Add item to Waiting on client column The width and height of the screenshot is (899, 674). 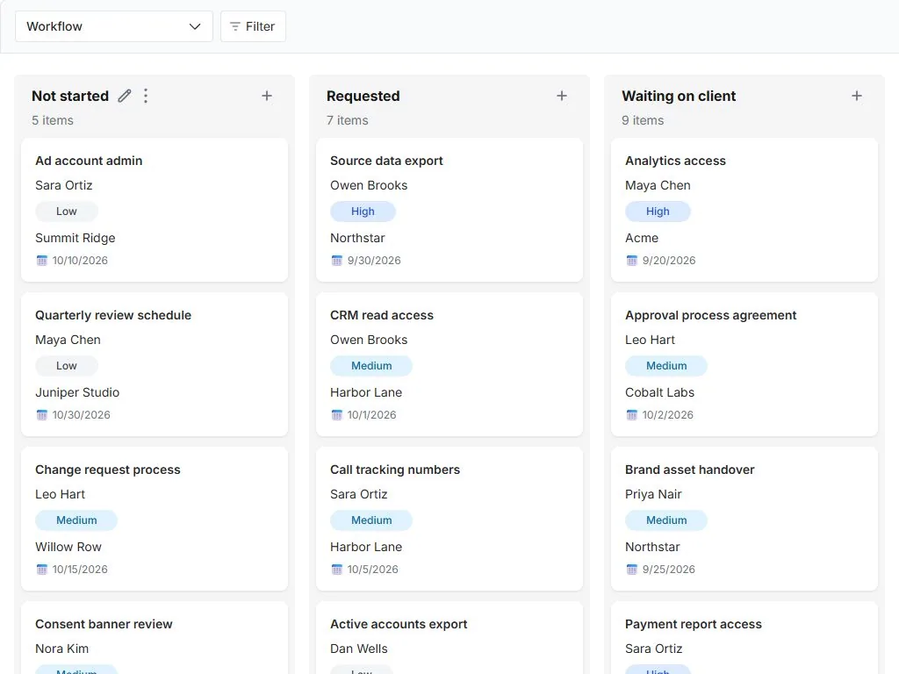pyautogui.click(x=857, y=96)
